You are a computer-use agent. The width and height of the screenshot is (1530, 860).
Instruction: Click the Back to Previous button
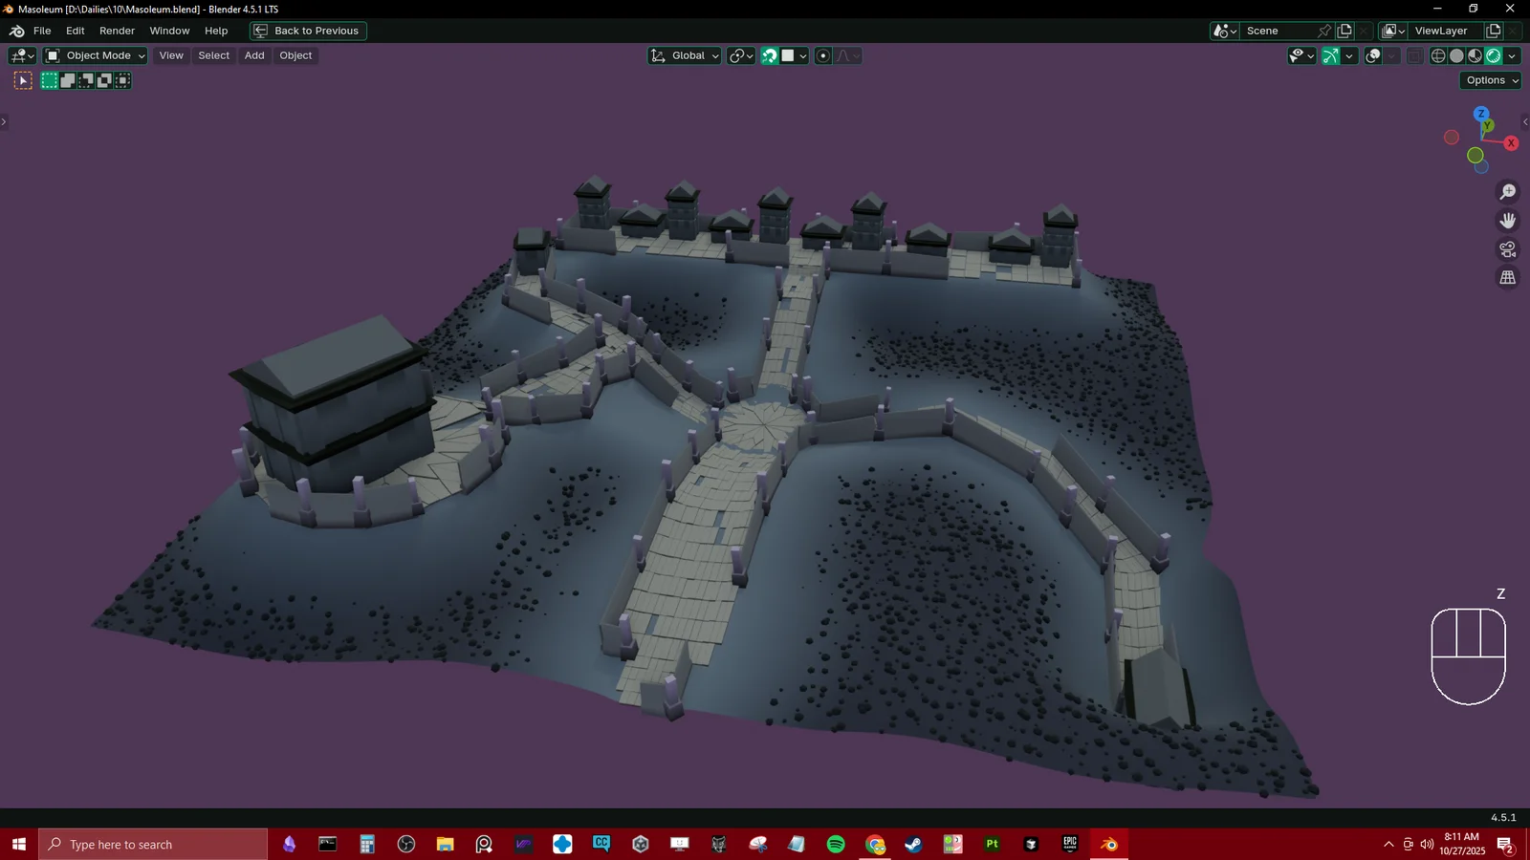click(x=307, y=31)
